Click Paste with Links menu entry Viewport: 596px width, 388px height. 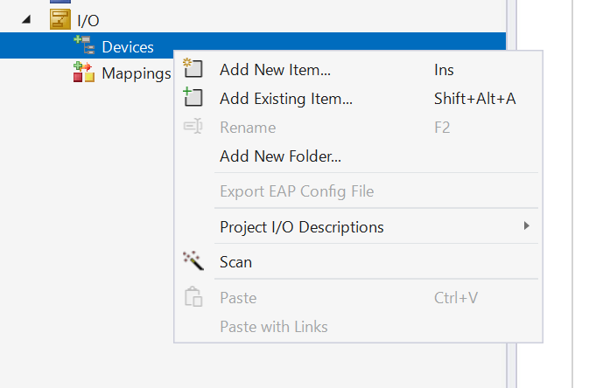coord(273,327)
